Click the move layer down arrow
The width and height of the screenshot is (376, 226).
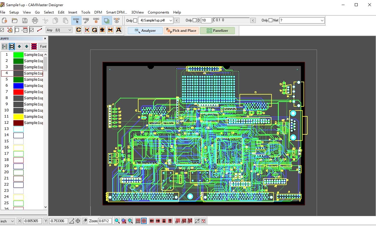pos(19,46)
